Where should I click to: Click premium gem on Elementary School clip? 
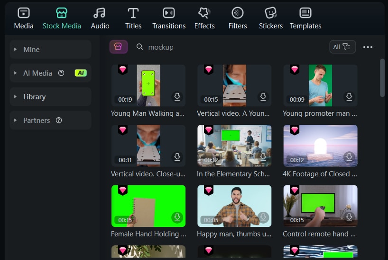click(x=209, y=130)
